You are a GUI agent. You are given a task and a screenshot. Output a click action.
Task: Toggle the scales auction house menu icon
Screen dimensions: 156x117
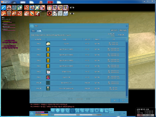(x=111, y=110)
